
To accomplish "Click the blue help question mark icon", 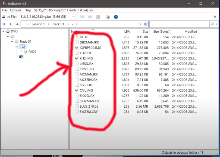I will click(116, 17).
